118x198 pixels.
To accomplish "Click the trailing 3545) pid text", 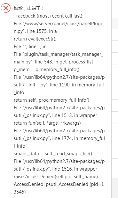I will 20,192.
